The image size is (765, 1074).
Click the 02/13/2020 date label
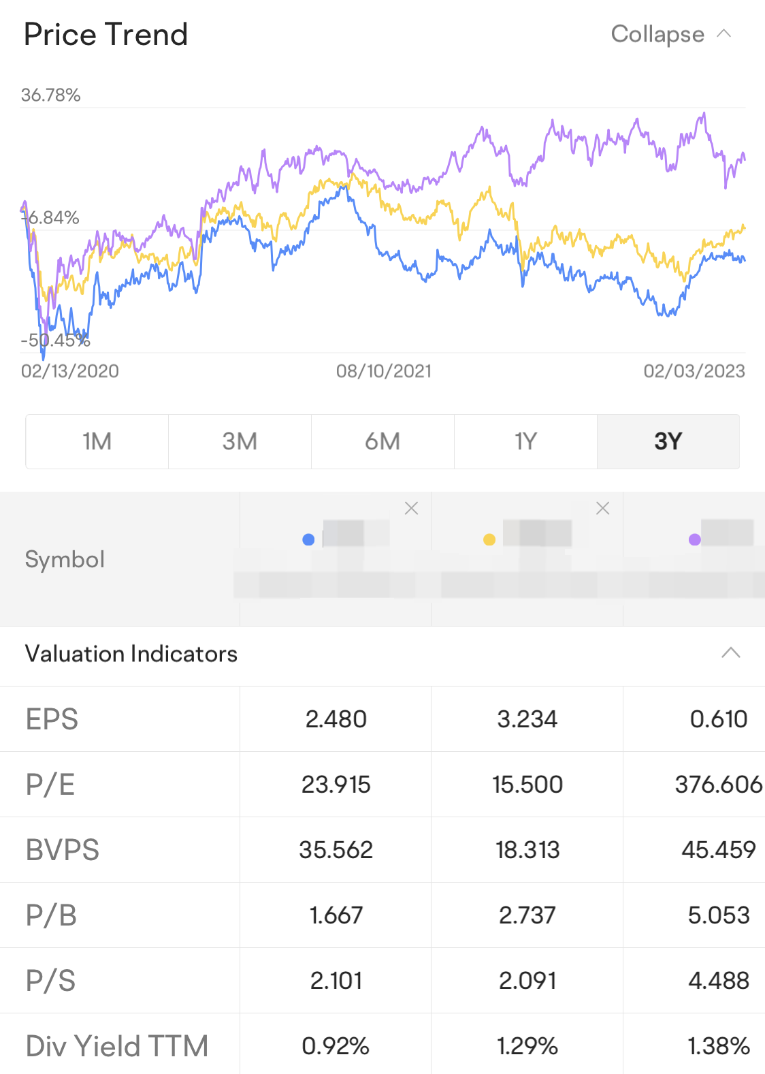(x=70, y=371)
